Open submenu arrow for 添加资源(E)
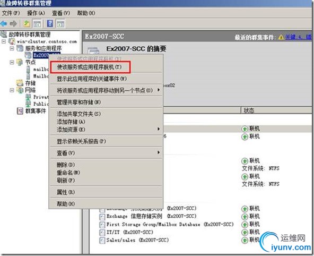 (159, 129)
